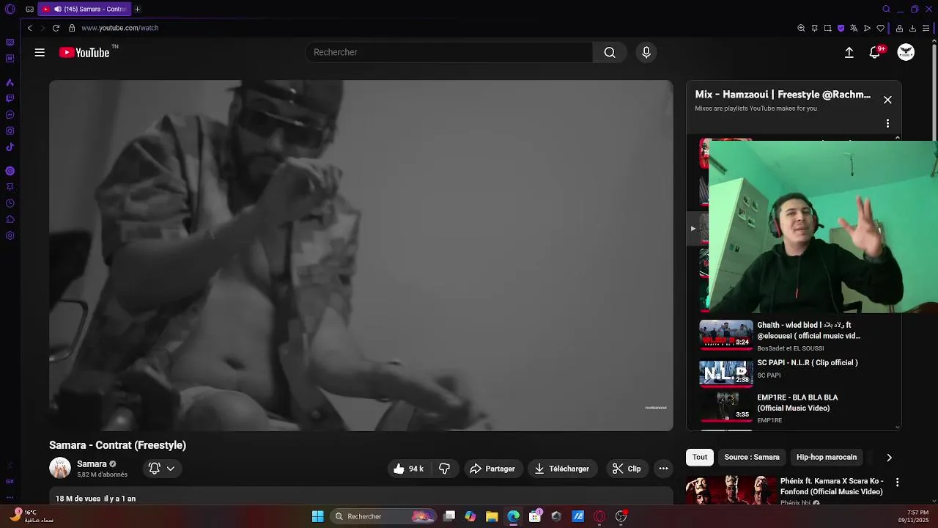Open Instagram in the Opera sidebar
This screenshot has height=528, width=938.
pos(10,131)
